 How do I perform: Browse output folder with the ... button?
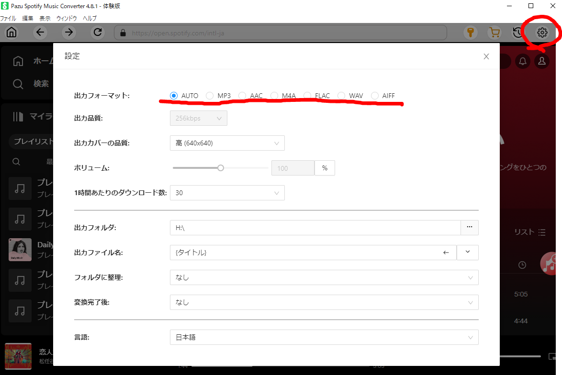pos(469,228)
